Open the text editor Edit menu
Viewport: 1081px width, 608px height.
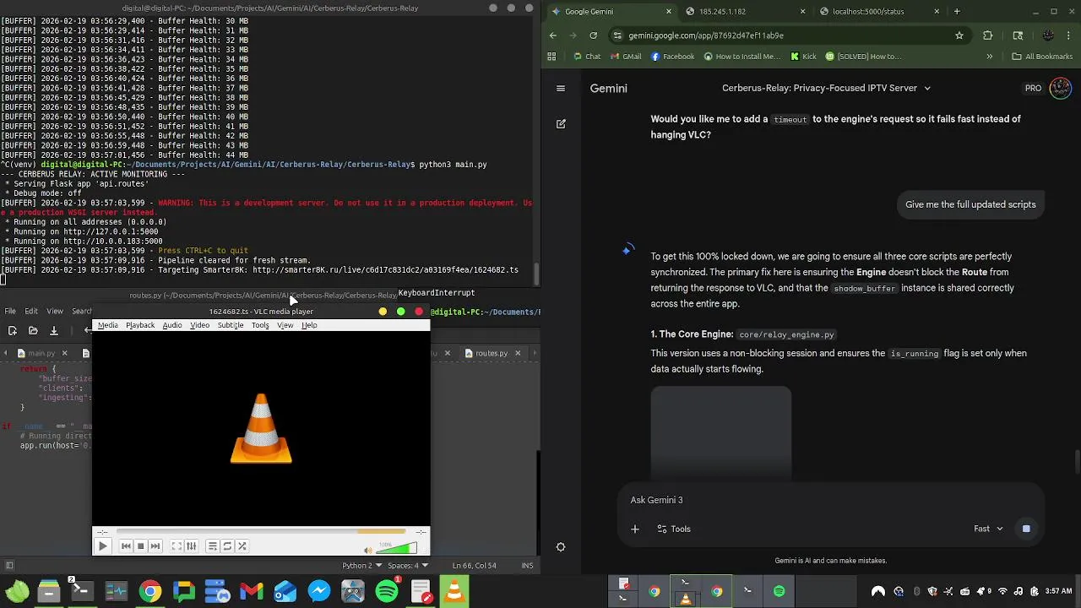click(x=31, y=312)
